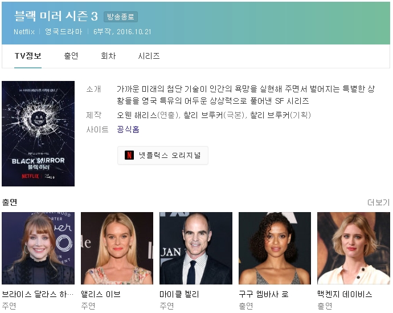Select the 시리즈 tab
Viewport: 393px width, 313px height.
(149, 56)
